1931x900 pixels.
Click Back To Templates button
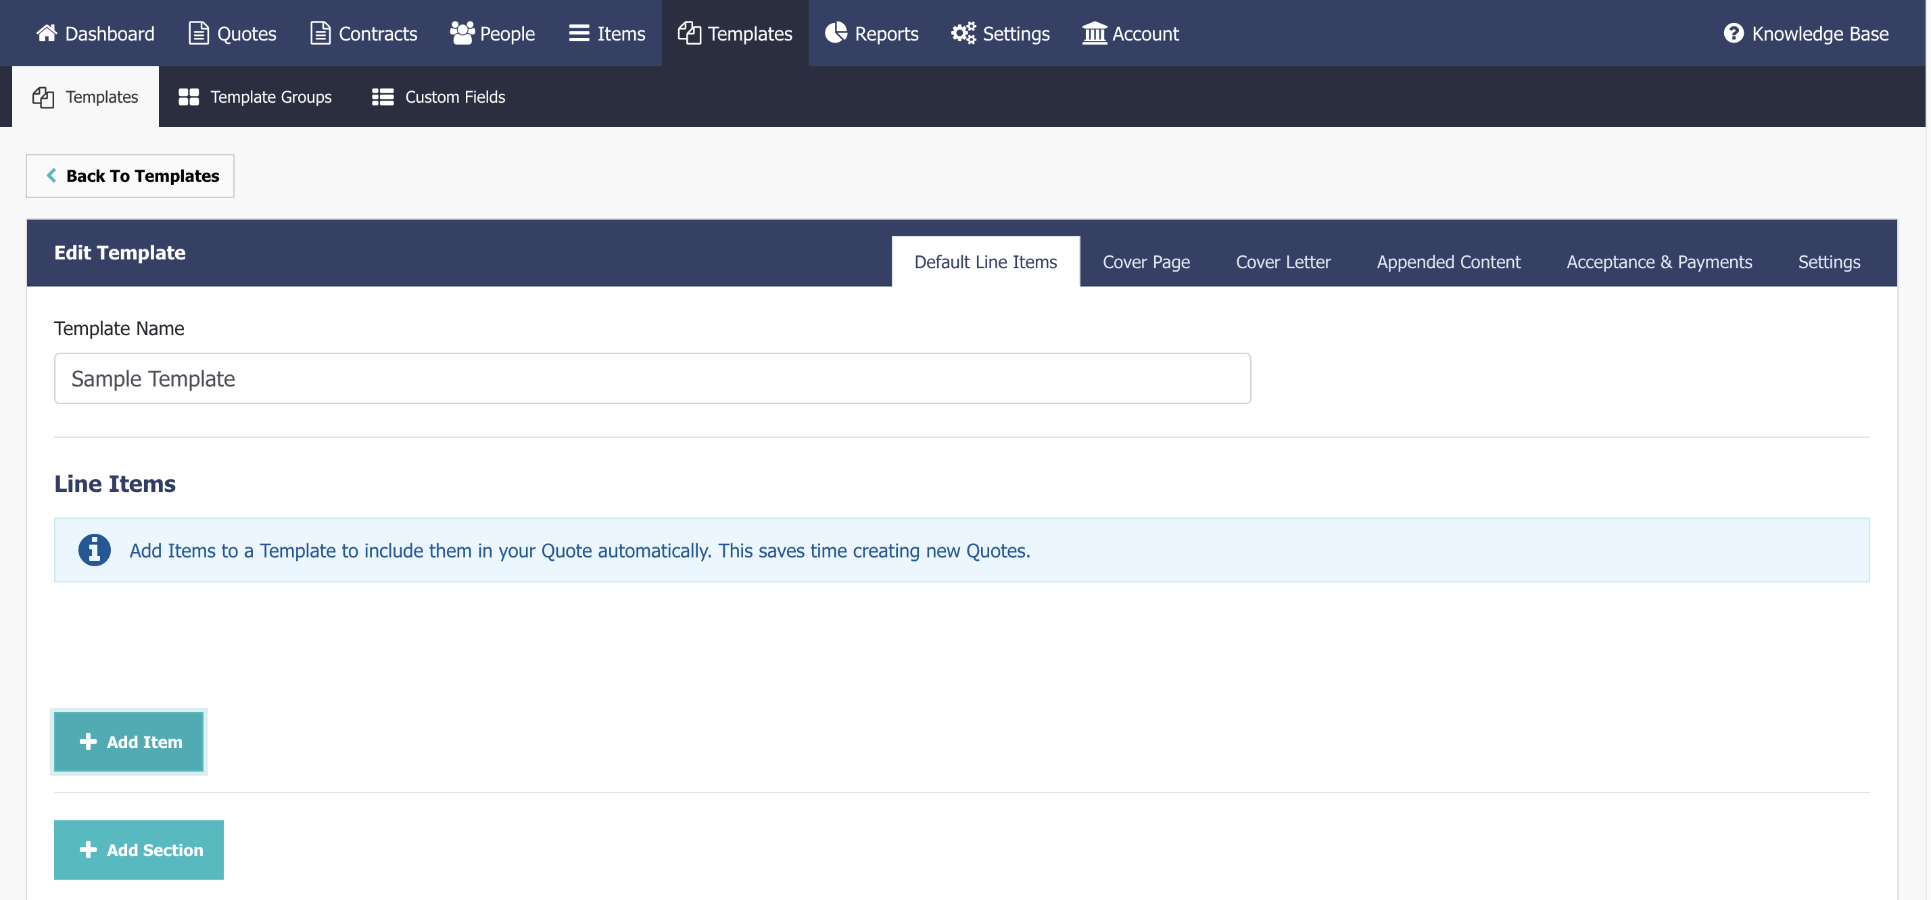tap(130, 176)
